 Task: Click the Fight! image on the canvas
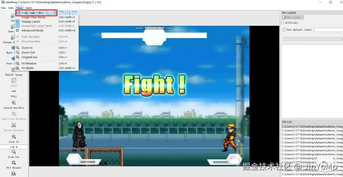(x=154, y=96)
